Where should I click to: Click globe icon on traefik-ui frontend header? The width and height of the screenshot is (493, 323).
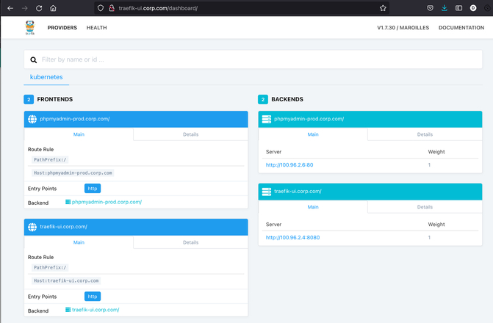coord(32,227)
